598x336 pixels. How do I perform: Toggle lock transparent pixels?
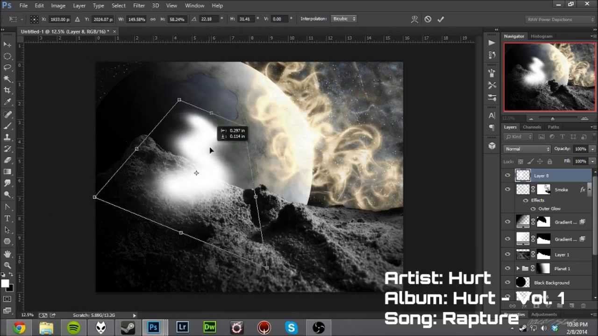tap(520, 161)
